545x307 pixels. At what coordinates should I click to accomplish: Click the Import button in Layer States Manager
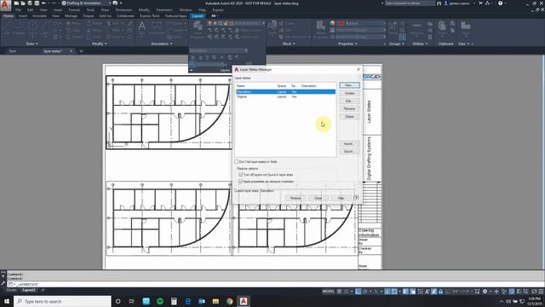coord(348,144)
